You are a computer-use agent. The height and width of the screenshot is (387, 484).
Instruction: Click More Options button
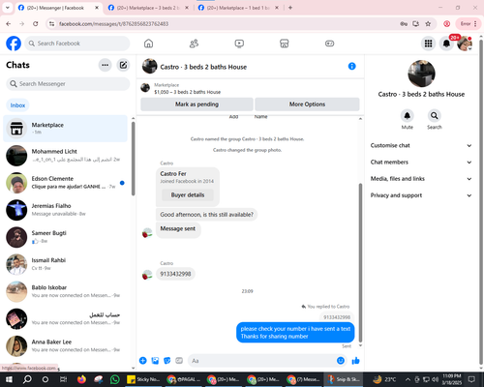pyautogui.click(x=307, y=104)
